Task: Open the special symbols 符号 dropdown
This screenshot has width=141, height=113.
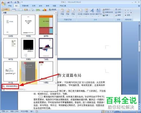Action: tap(128, 15)
